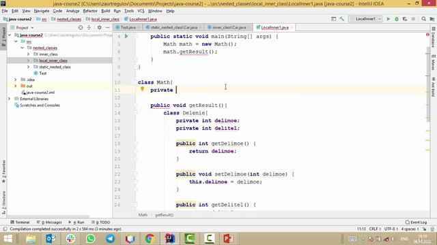This screenshot has height=245, width=437.
Task: Click the Stop process toolbar icon
Action: (413, 19)
